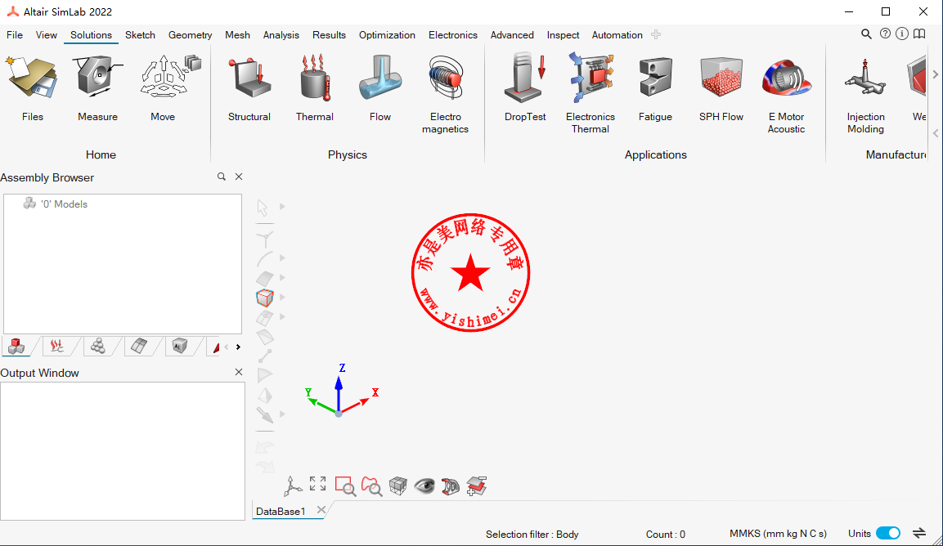This screenshot has height=546, width=943.
Task: Choose the tetrahedron element selection filter
Action: [x=265, y=396]
